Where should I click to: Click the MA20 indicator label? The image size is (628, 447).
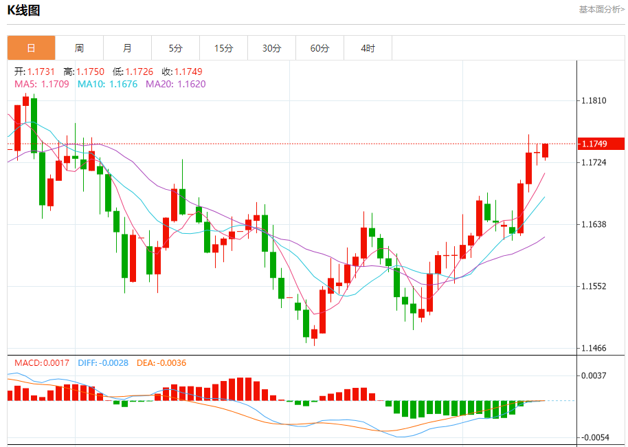(x=175, y=84)
